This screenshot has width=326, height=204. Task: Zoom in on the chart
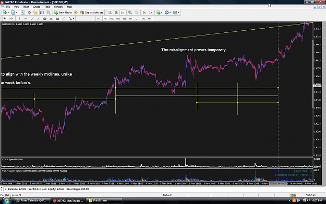pyautogui.click(x=130, y=13)
